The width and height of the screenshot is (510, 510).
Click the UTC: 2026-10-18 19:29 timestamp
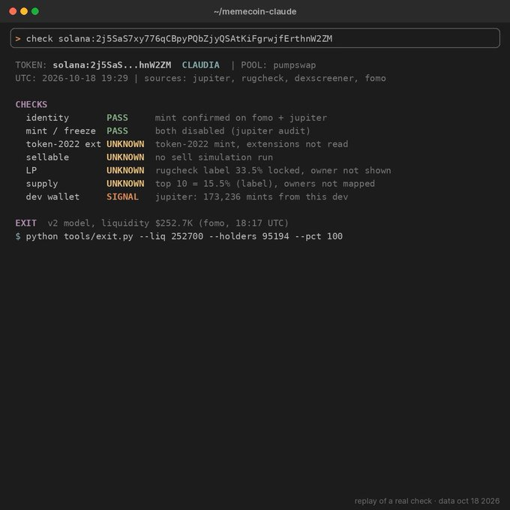click(x=71, y=78)
